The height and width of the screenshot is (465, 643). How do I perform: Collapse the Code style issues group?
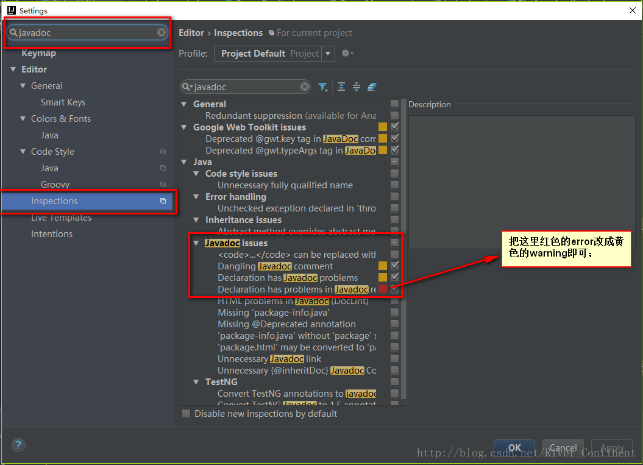[196, 174]
